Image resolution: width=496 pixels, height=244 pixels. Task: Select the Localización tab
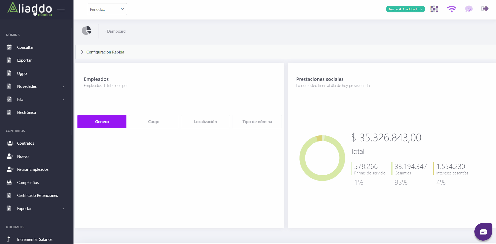[x=205, y=121]
